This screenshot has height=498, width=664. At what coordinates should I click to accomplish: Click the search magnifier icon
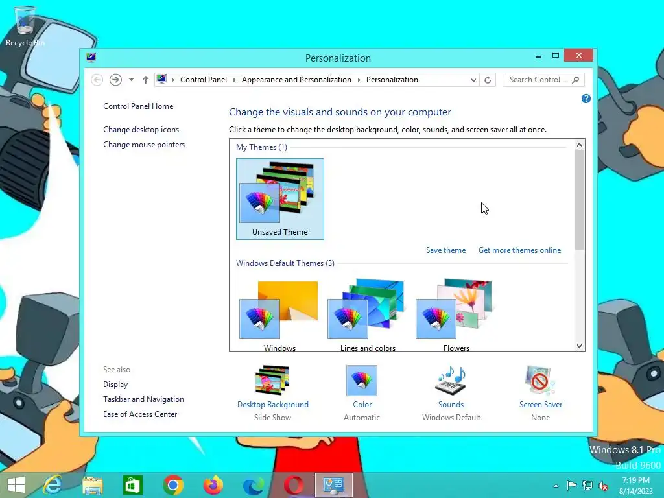coord(576,80)
